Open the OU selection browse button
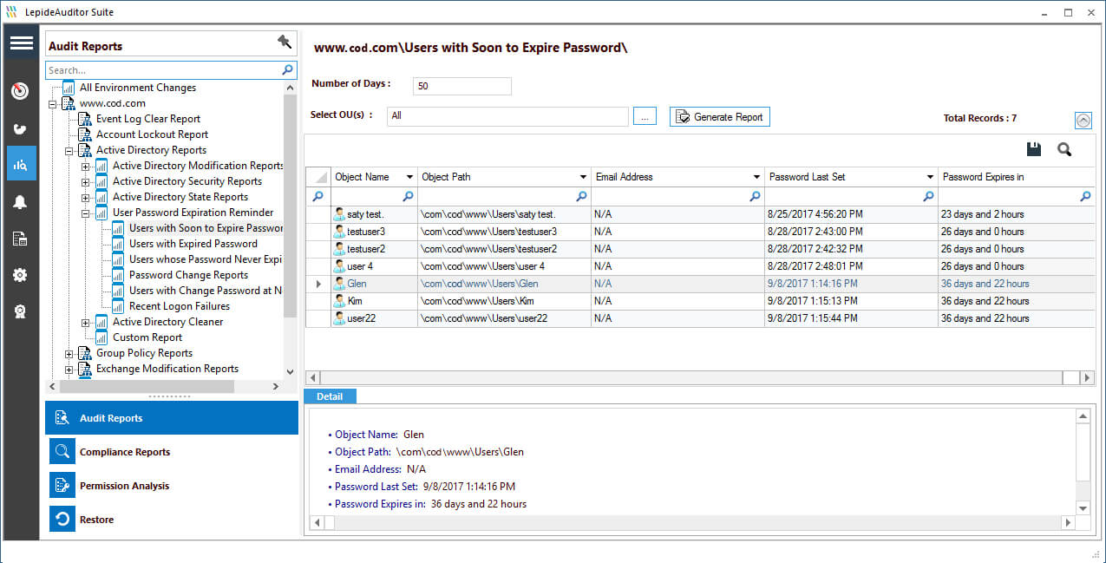1106x563 pixels. [x=645, y=115]
